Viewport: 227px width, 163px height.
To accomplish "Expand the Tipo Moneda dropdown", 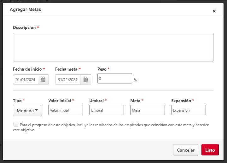I will click(x=27, y=110).
